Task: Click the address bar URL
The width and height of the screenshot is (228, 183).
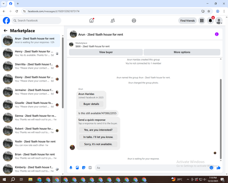Action: (53, 11)
